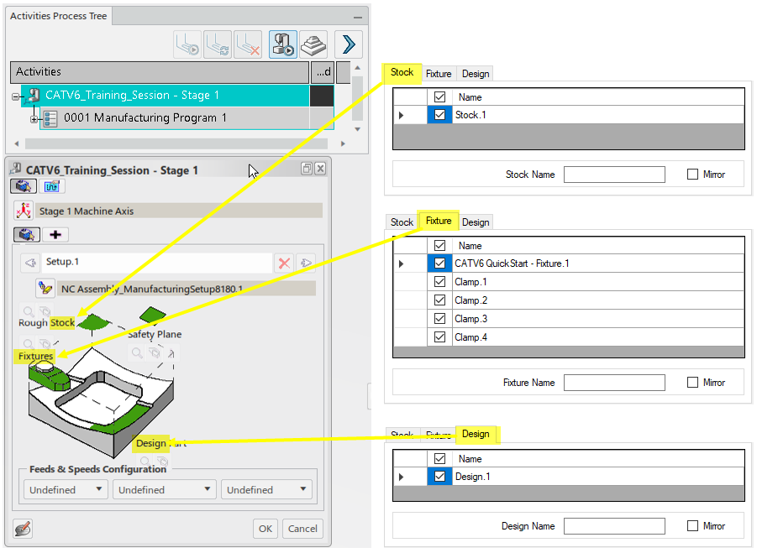Open the stacked stock layers toolbar icon

click(x=313, y=44)
